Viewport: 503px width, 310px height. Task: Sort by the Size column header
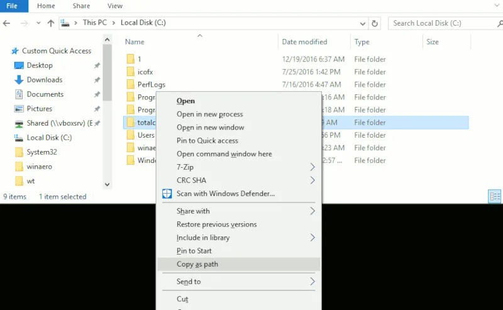tap(433, 42)
